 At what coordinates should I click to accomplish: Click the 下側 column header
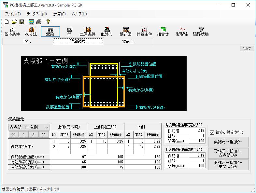tap(143, 127)
